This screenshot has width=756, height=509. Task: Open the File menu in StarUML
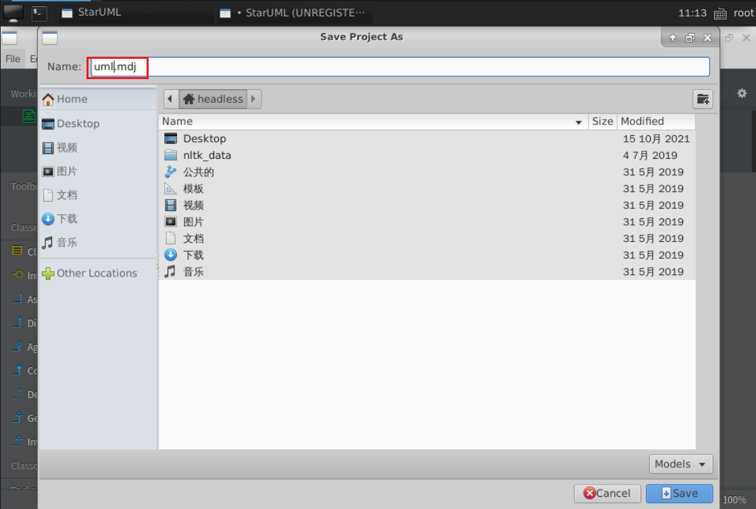pyautogui.click(x=13, y=59)
